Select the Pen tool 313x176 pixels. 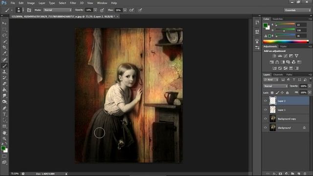(x=4, y=108)
